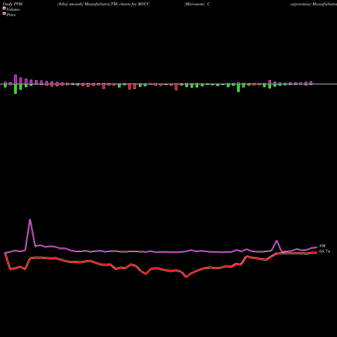This screenshot has height=337, width=337.
Task: Click the second magenta volume spike near the chart end
Action: coord(276,241)
